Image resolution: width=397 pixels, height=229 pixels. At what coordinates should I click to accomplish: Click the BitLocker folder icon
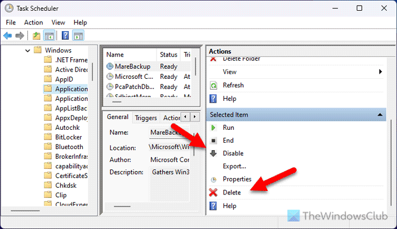pos(48,137)
